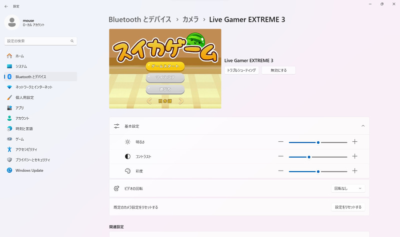This screenshot has width=400, height=237.
Task: Decrease コントラスト with minus button
Action: 281,156
